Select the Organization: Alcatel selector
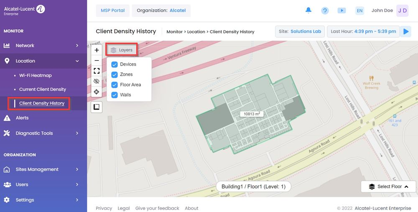This screenshot has height=212, width=418. [x=161, y=11]
